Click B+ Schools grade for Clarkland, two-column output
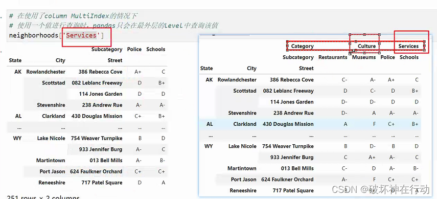437x199 pixels. pos(162,116)
